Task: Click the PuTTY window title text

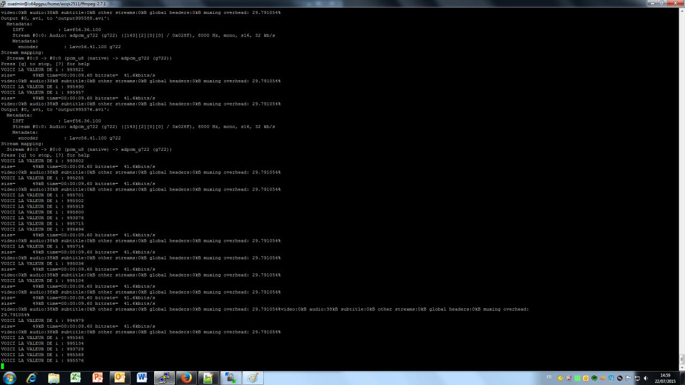Action: point(57,4)
